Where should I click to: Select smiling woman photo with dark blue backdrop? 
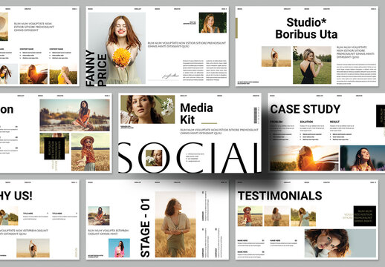363,158
